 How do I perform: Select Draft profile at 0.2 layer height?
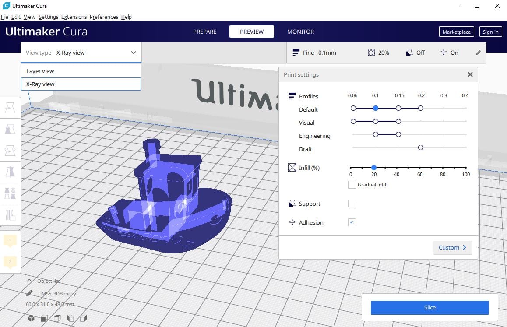(x=421, y=148)
